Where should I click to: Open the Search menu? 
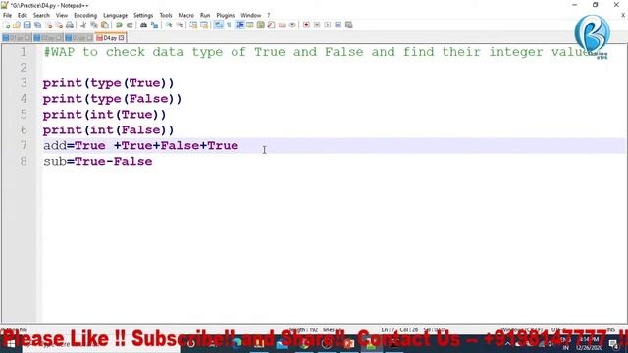click(41, 16)
